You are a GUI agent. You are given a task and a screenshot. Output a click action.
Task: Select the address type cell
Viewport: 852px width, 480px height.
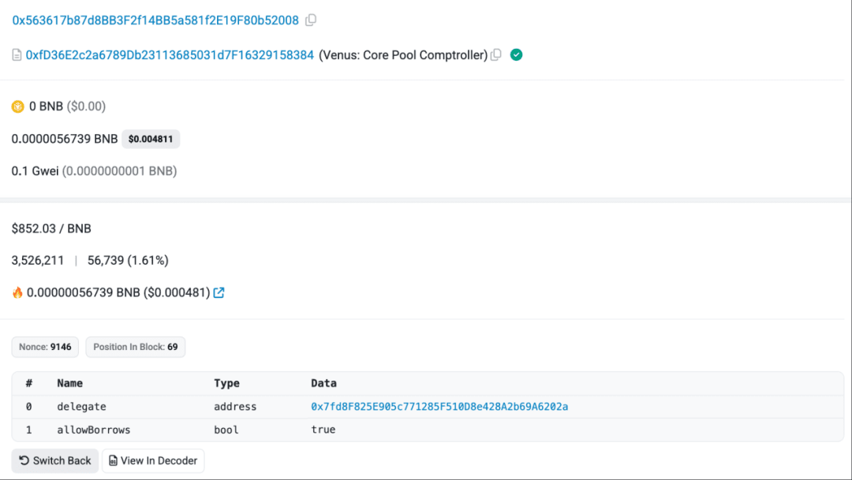click(x=235, y=407)
